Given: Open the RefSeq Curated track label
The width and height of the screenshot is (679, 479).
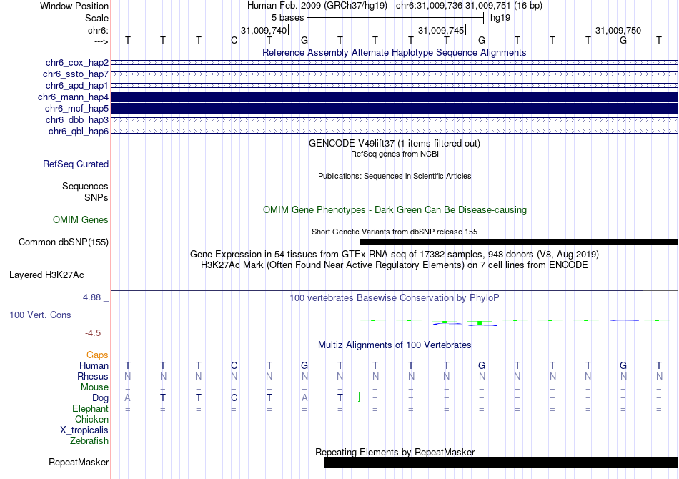Looking at the screenshot, I should [x=76, y=164].
